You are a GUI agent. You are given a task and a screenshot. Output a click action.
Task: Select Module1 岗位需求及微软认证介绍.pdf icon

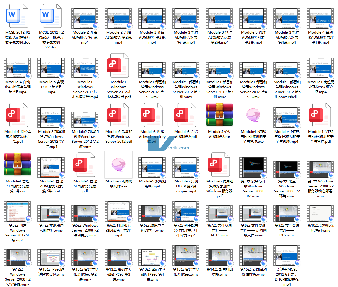coord(17,115)
